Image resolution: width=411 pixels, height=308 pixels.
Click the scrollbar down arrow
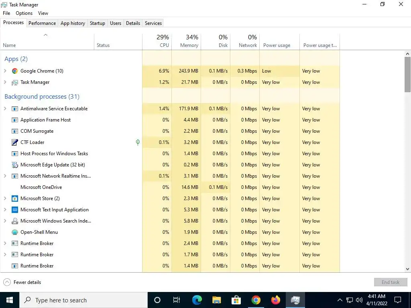click(x=407, y=269)
